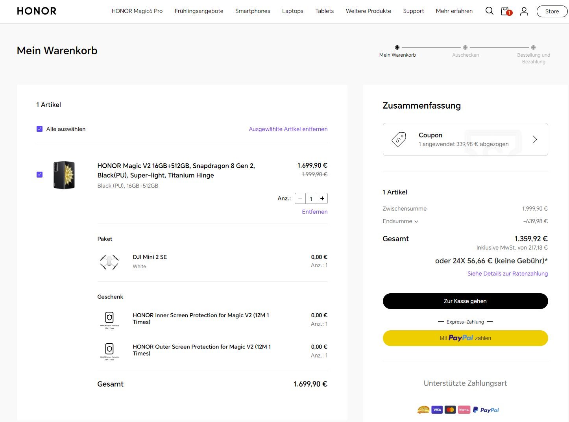Click the coupon tag icon
The image size is (569, 422).
pyautogui.click(x=399, y=139)
